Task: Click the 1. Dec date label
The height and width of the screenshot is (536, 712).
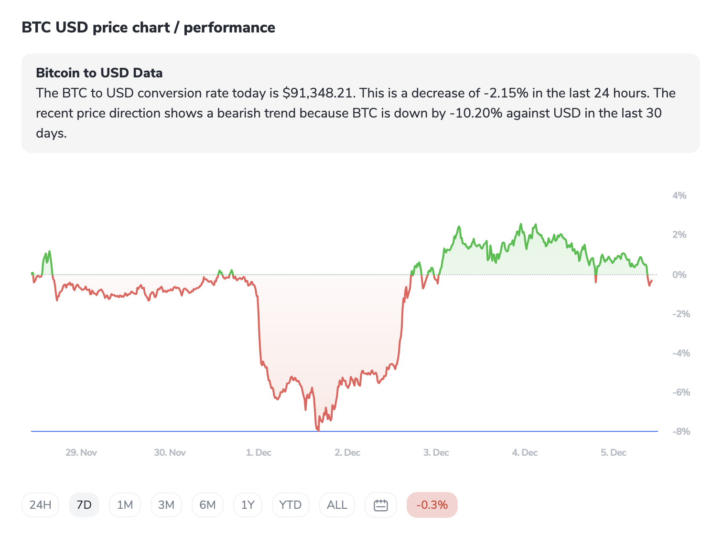Action: click(x=259, y=452)
